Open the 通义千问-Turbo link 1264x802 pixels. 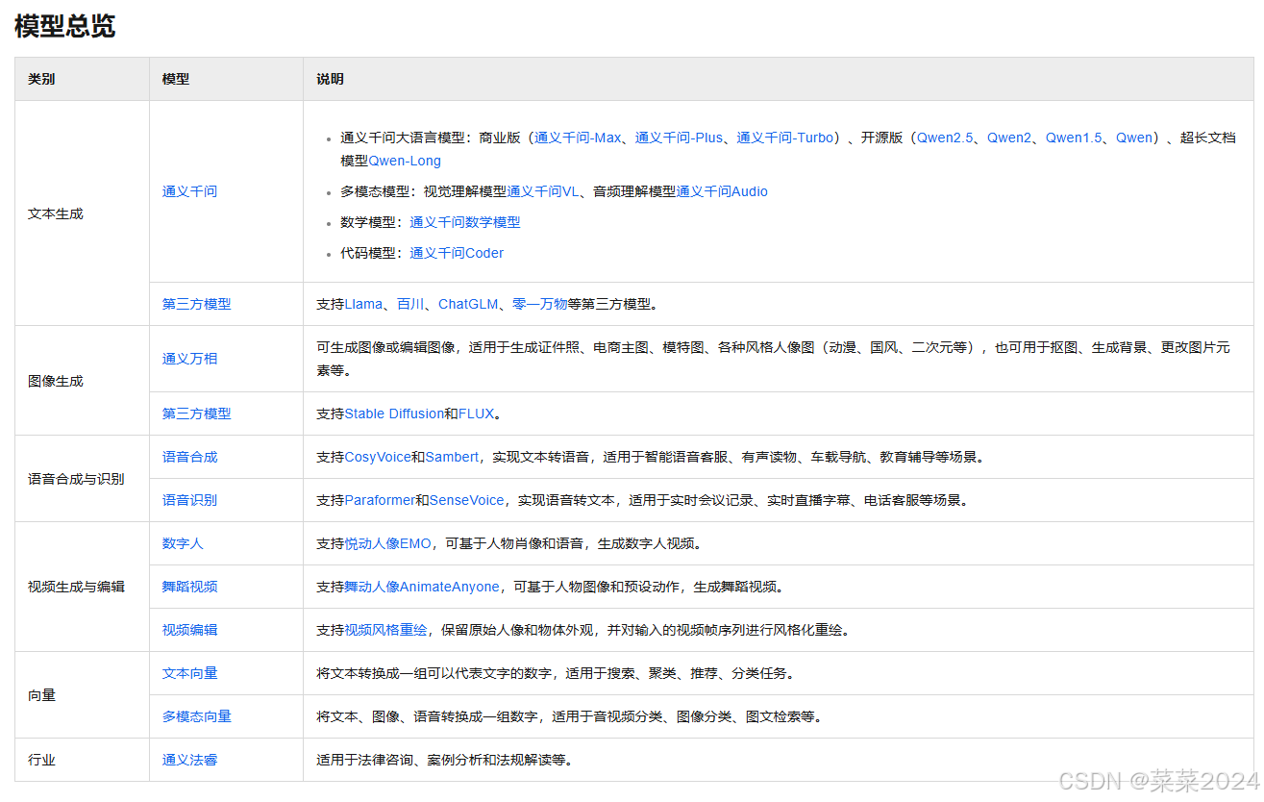784,138
